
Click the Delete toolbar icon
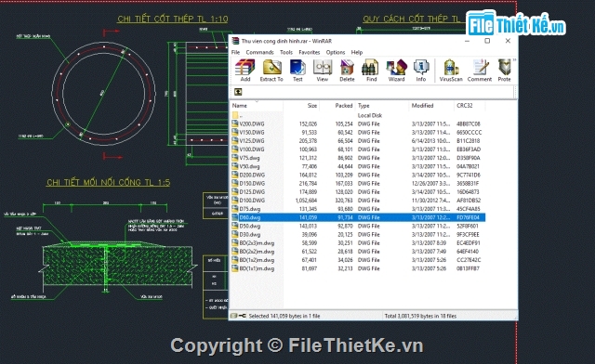click(347, 71)
